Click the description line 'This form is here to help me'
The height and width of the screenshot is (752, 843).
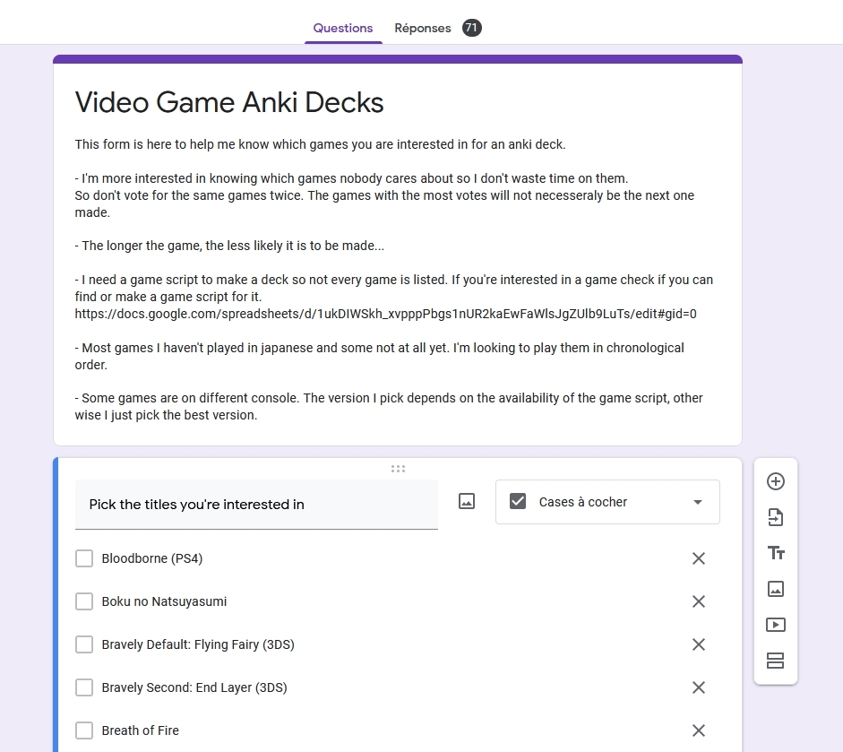coord(320,144)
